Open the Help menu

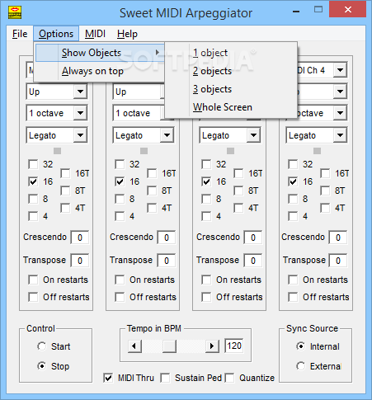[x=127, y=34]
